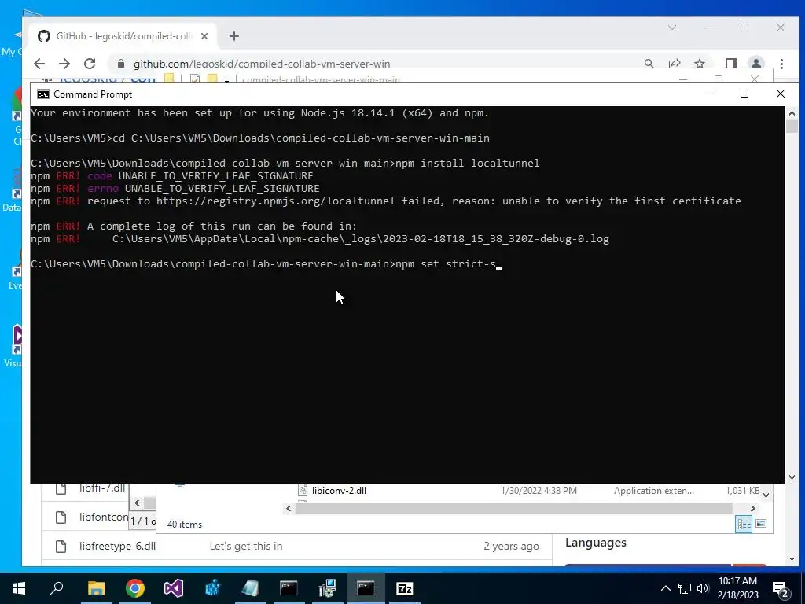Open Windows taskbar search

[x=57, y=588]
